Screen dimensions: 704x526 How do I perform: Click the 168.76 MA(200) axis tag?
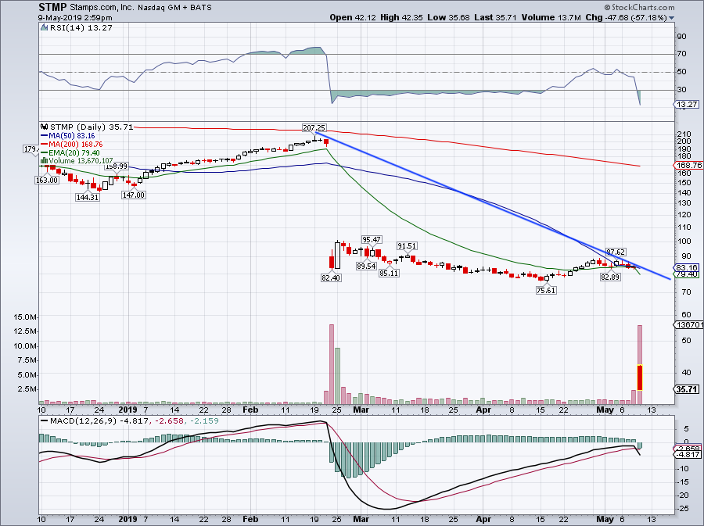tap(688, 166)
